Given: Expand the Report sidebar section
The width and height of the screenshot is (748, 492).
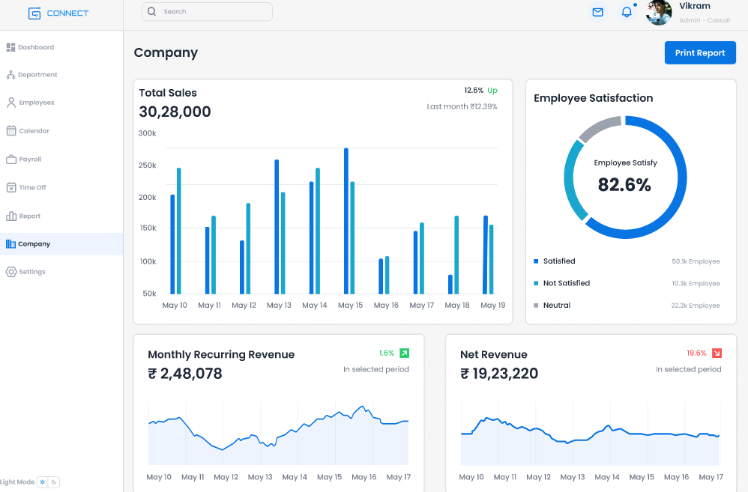Looking at the screenshot, I should coord(31,216).
